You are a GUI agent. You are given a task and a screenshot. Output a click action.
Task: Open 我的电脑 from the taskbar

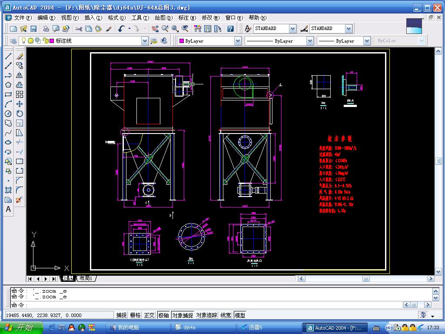(x=129, y=327)
